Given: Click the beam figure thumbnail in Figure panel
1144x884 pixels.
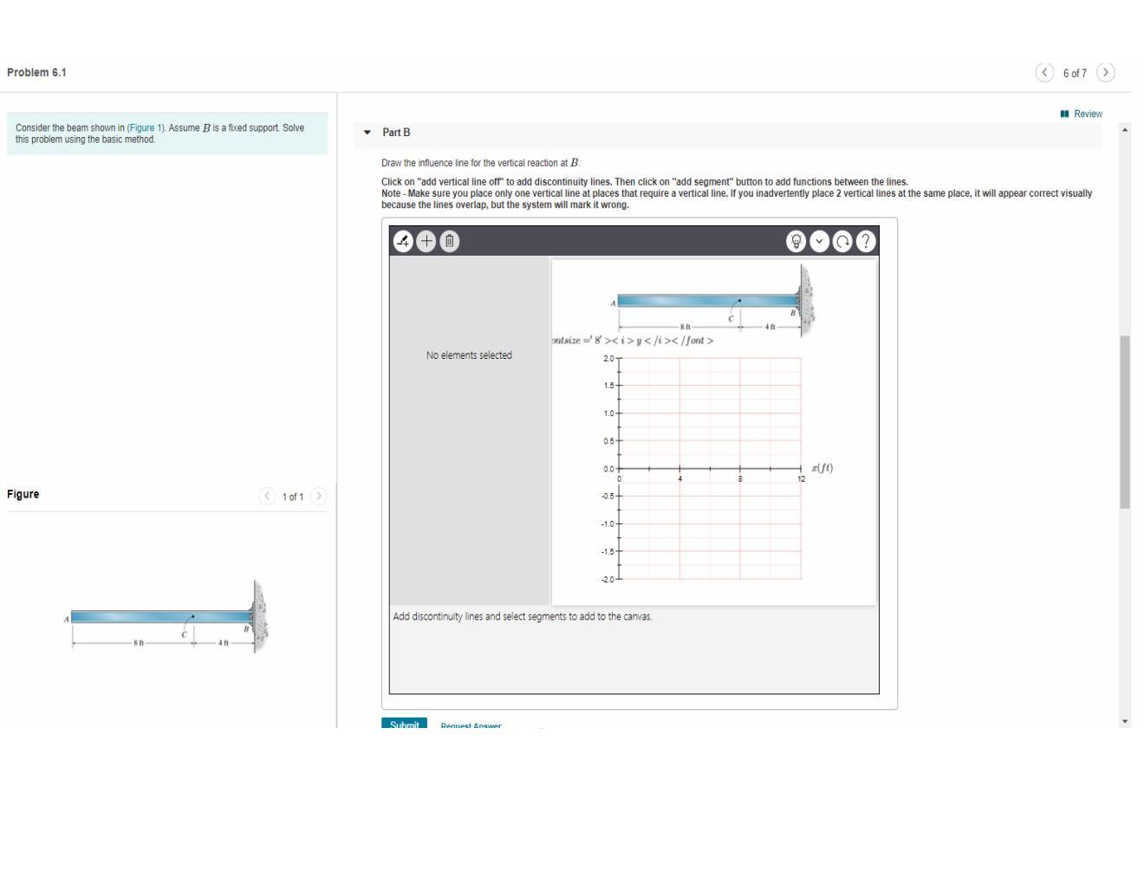Looking at the screenshot, I should point(166,617).
